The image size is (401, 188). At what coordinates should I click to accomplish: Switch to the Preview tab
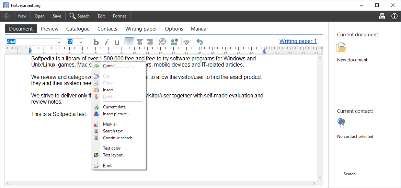coord(50,29)
